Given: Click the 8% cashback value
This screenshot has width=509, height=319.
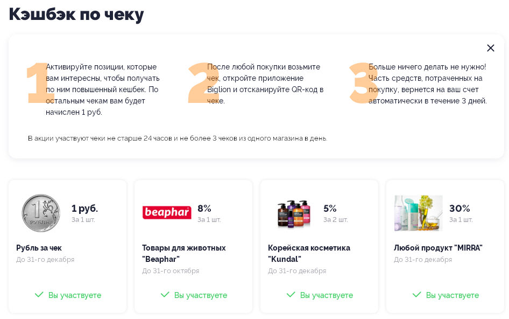Looking at the screenshot, I should coord(204,208).
